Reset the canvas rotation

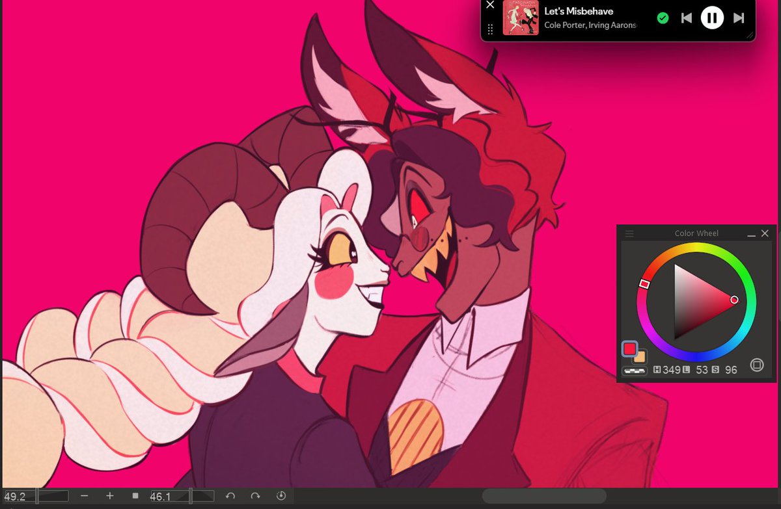tap(281, 496)
